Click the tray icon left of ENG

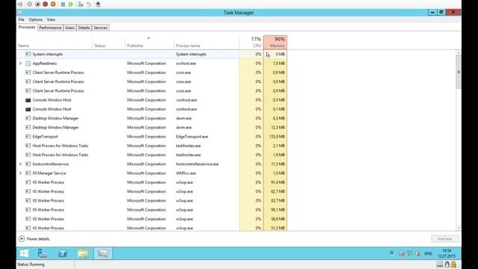coord(418,253)
